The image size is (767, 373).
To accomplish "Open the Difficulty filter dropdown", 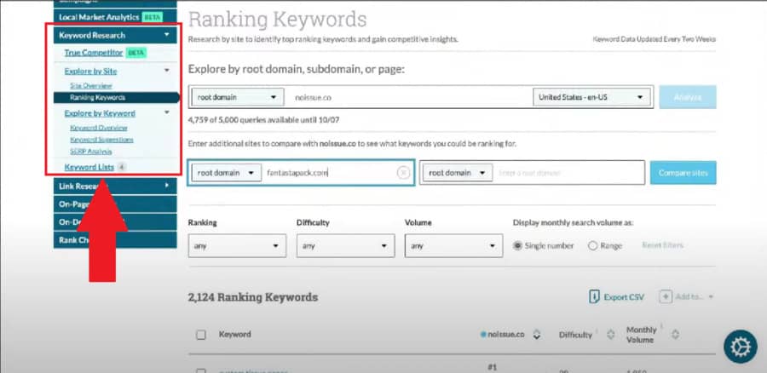I will 345,246.
